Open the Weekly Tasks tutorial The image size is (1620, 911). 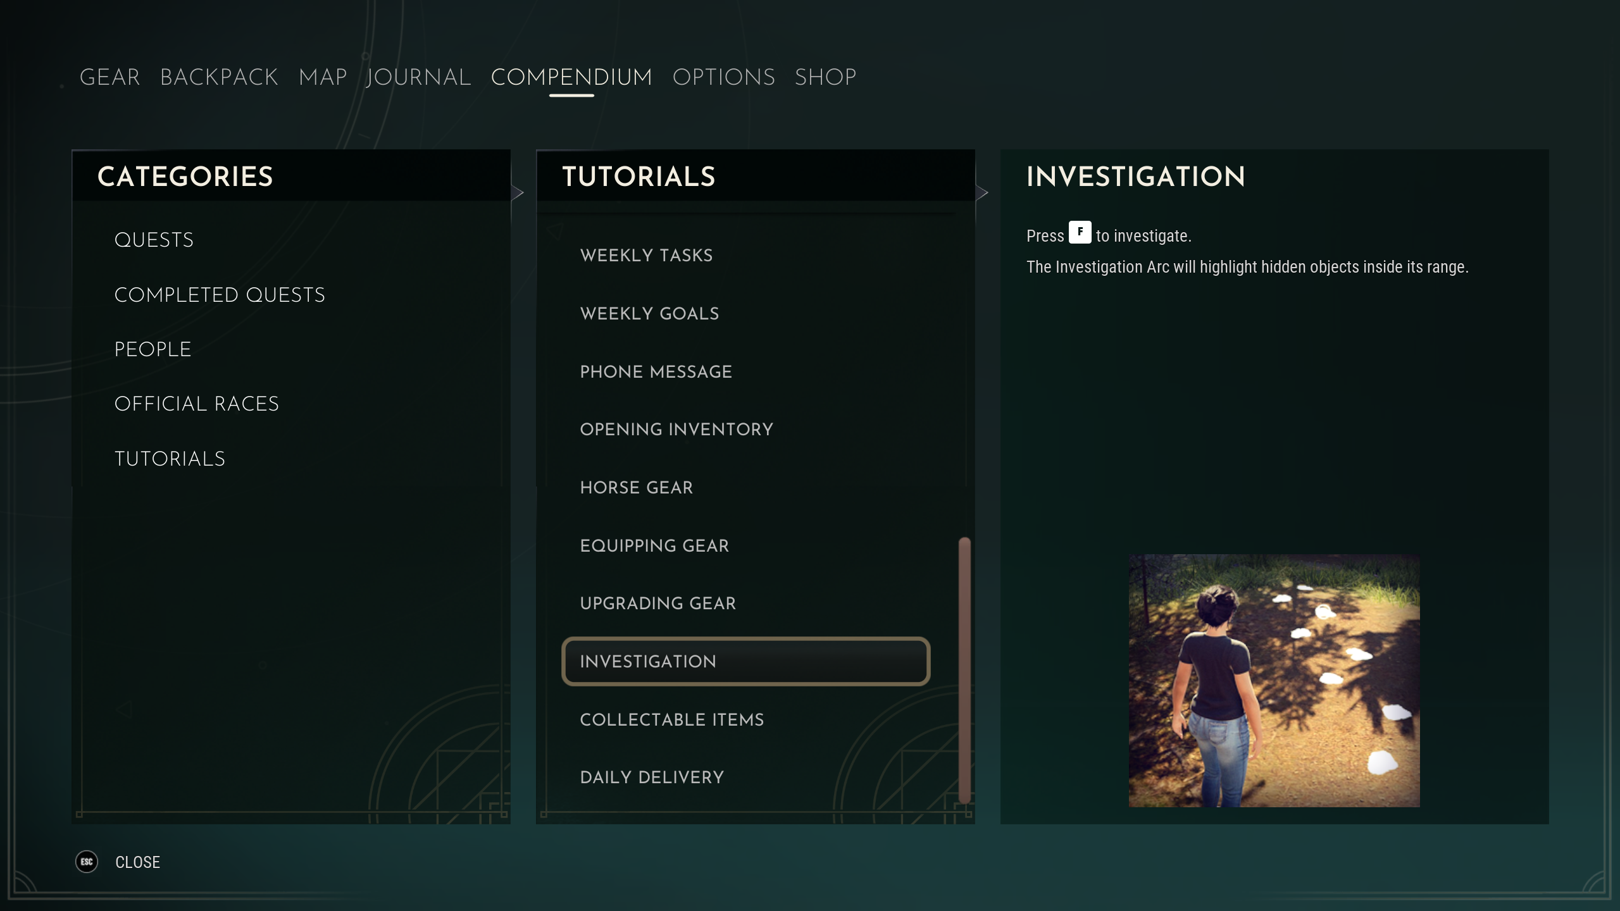[646, 255]
